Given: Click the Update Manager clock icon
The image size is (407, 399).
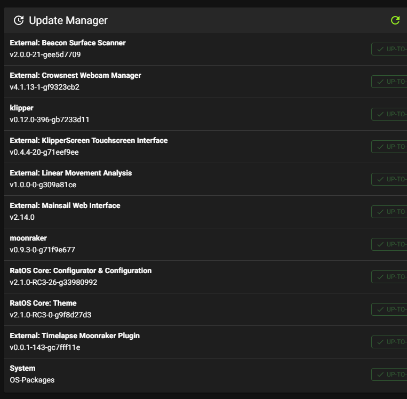Looking at the screenshot, I should coord(19,20).
